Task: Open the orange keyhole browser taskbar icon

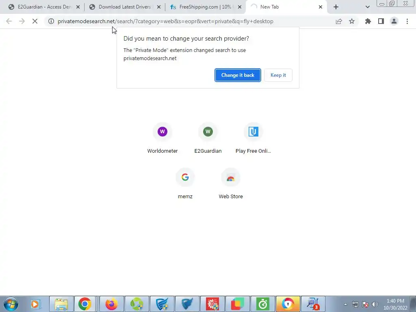Action: point(288,304)
